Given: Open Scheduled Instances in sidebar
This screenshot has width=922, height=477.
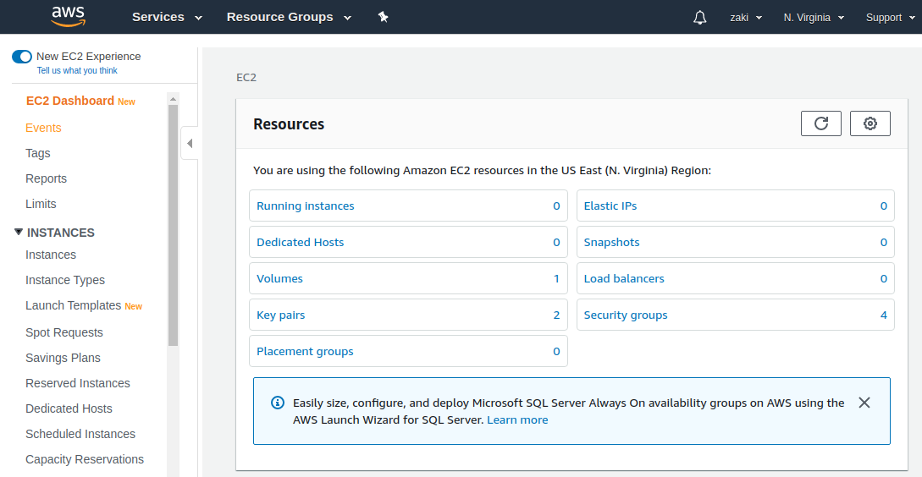Looking at the screenshot, I should [x=80, y=434].
